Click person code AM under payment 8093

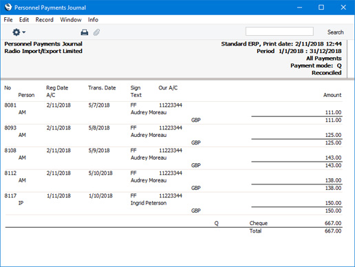22,135
